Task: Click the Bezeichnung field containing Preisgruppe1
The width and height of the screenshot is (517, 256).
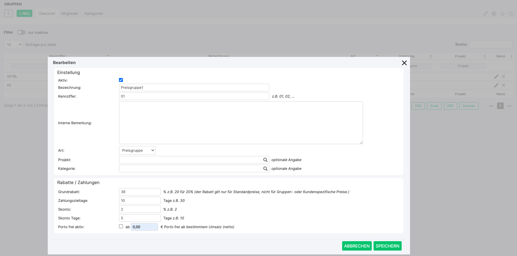Action: click(194, 88)
